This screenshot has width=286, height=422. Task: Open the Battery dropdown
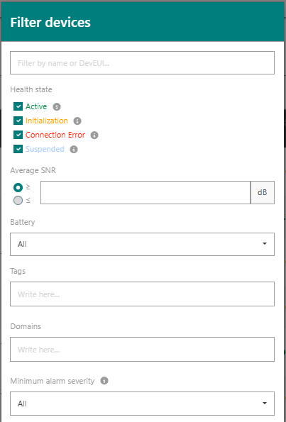(x=142, y=245)
